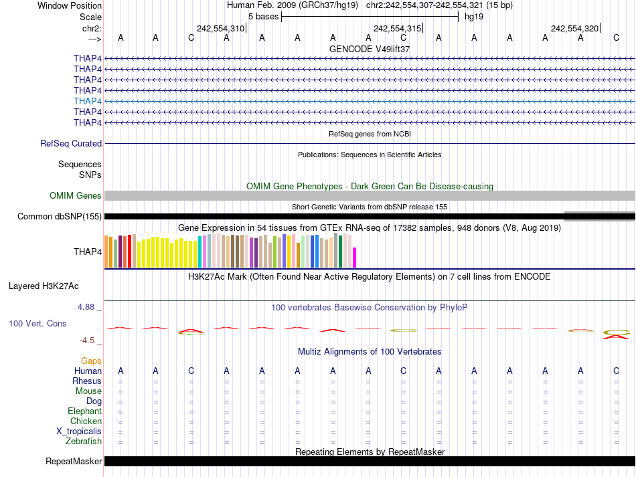Click the light-blue THAP4 transcript label
Screen dimensions: 636x477
pos(88,101)
